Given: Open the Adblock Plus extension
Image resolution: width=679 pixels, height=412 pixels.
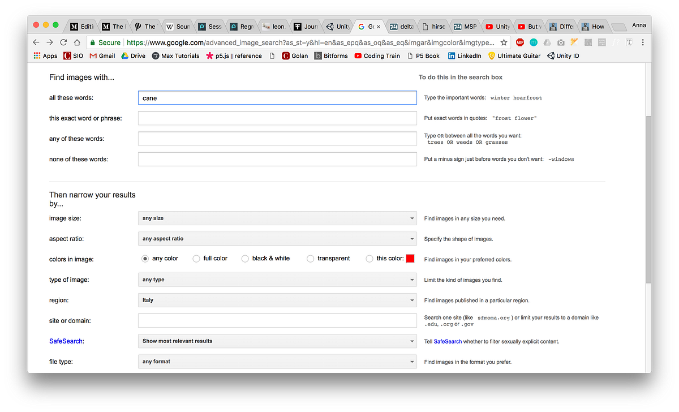Looking at the screenshot, I should coord(520,42).
